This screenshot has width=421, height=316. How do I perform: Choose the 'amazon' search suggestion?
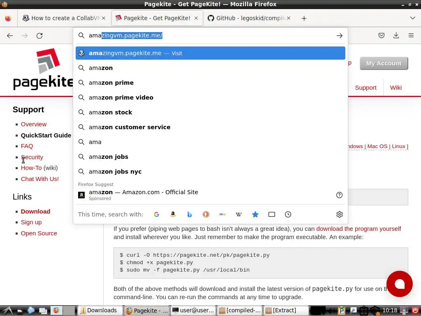point(210,68)
